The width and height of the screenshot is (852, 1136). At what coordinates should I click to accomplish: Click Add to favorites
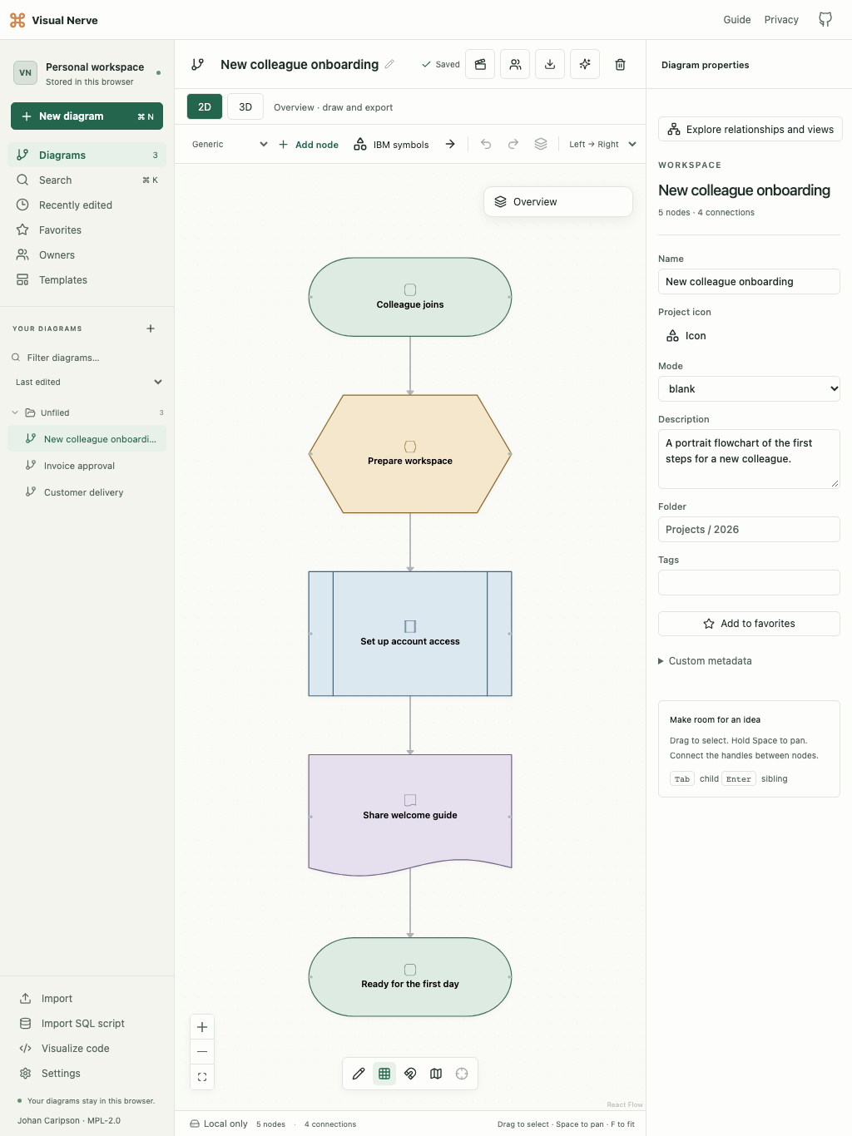coord(749,624)
